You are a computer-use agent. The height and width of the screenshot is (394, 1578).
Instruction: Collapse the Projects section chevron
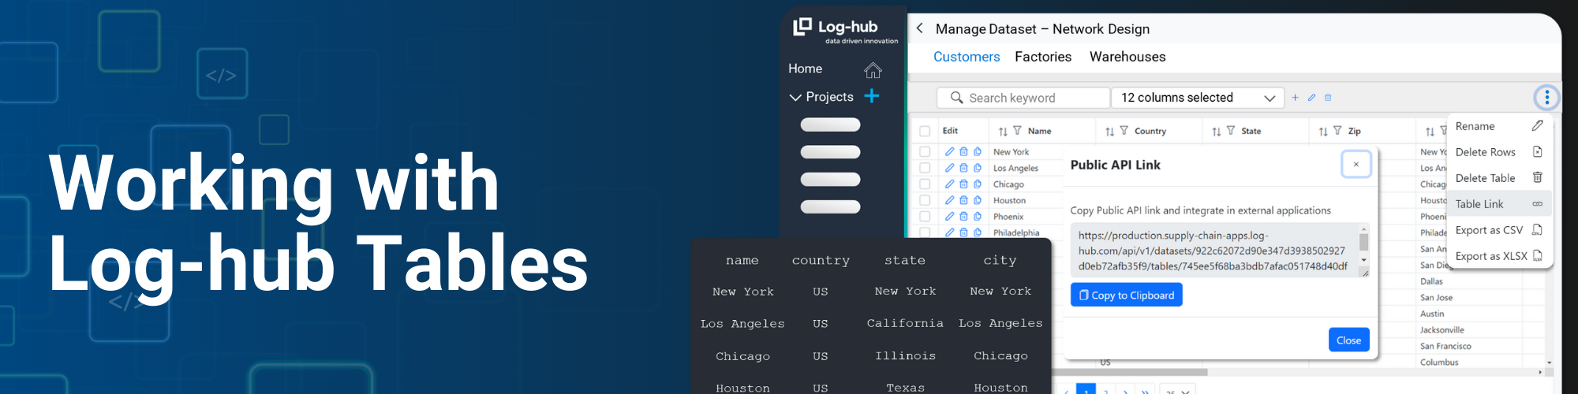coord(795,98)
